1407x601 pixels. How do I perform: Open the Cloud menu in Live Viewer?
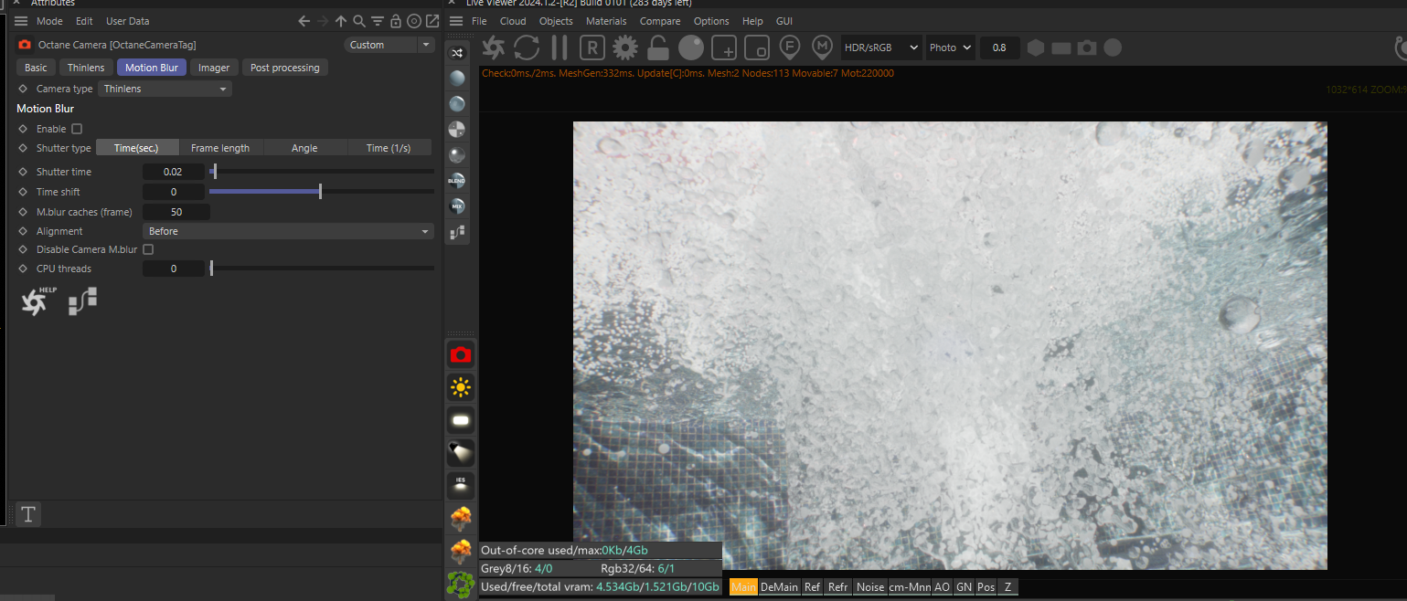(513, 21)
